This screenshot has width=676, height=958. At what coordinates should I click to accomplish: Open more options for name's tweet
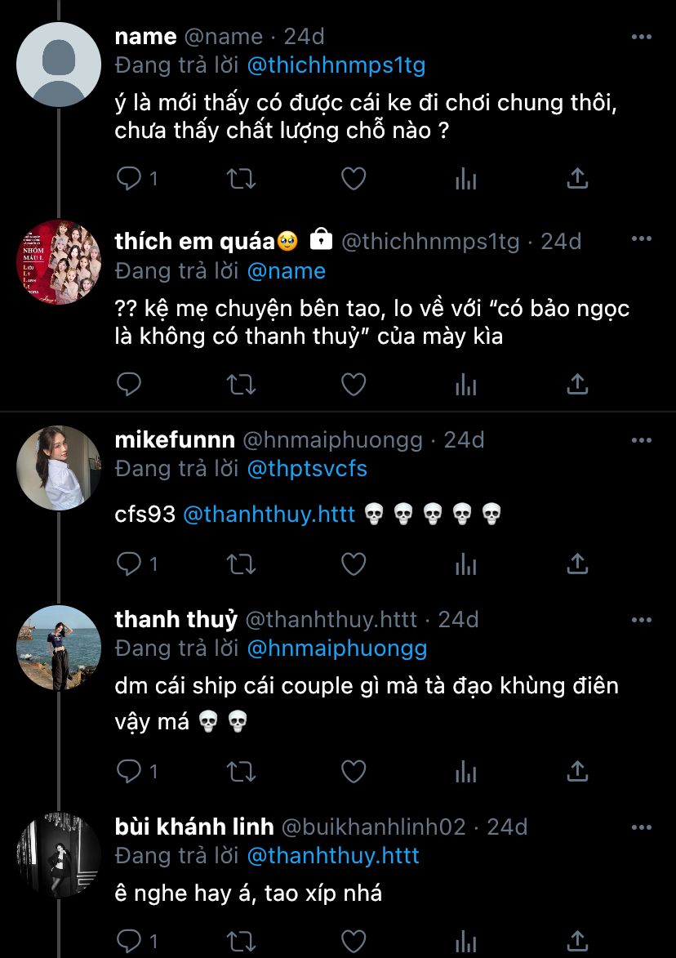[642, 37]
